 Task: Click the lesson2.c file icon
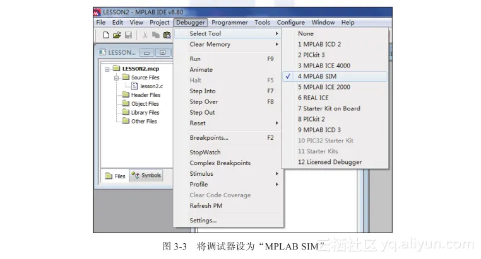click(x=134, y=86)
